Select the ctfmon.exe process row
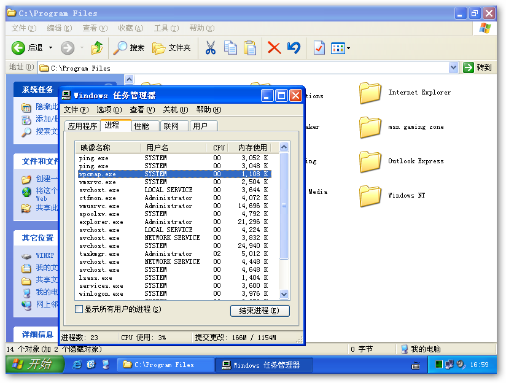This screenshot has height=383, width=506. pyautogui.click(x=174, y=198)
